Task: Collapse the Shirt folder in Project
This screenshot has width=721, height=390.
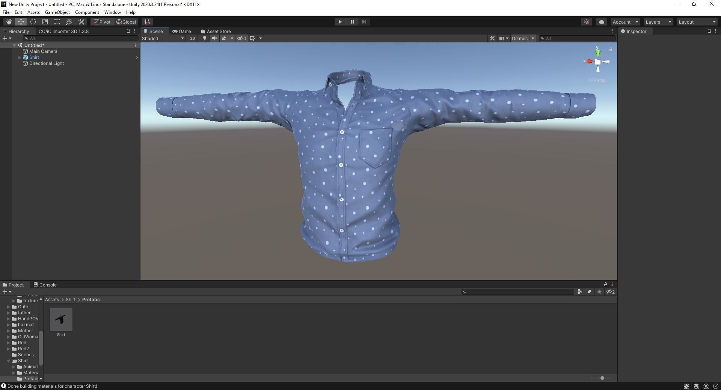Action: pyautogui.click(x=9, y=361)
